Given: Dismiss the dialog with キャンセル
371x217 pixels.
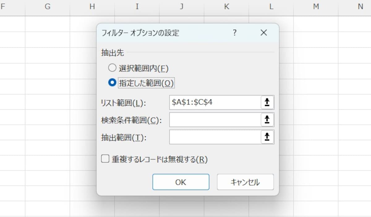Looking at the screenshot, I should tap(245, 182).
